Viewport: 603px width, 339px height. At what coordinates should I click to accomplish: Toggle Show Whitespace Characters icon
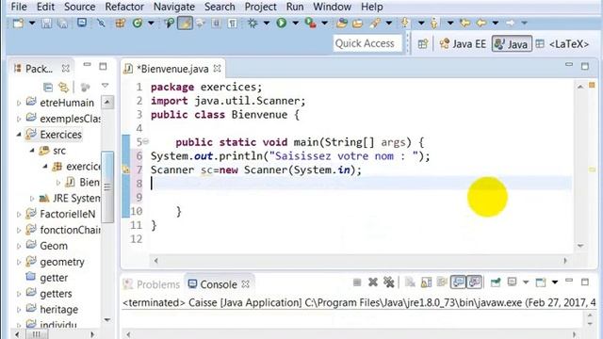click(233, 24)
